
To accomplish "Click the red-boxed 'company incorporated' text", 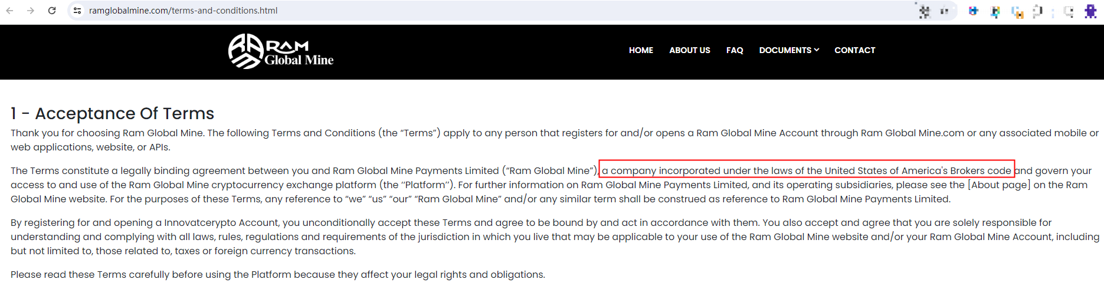I will coord(806,170).
